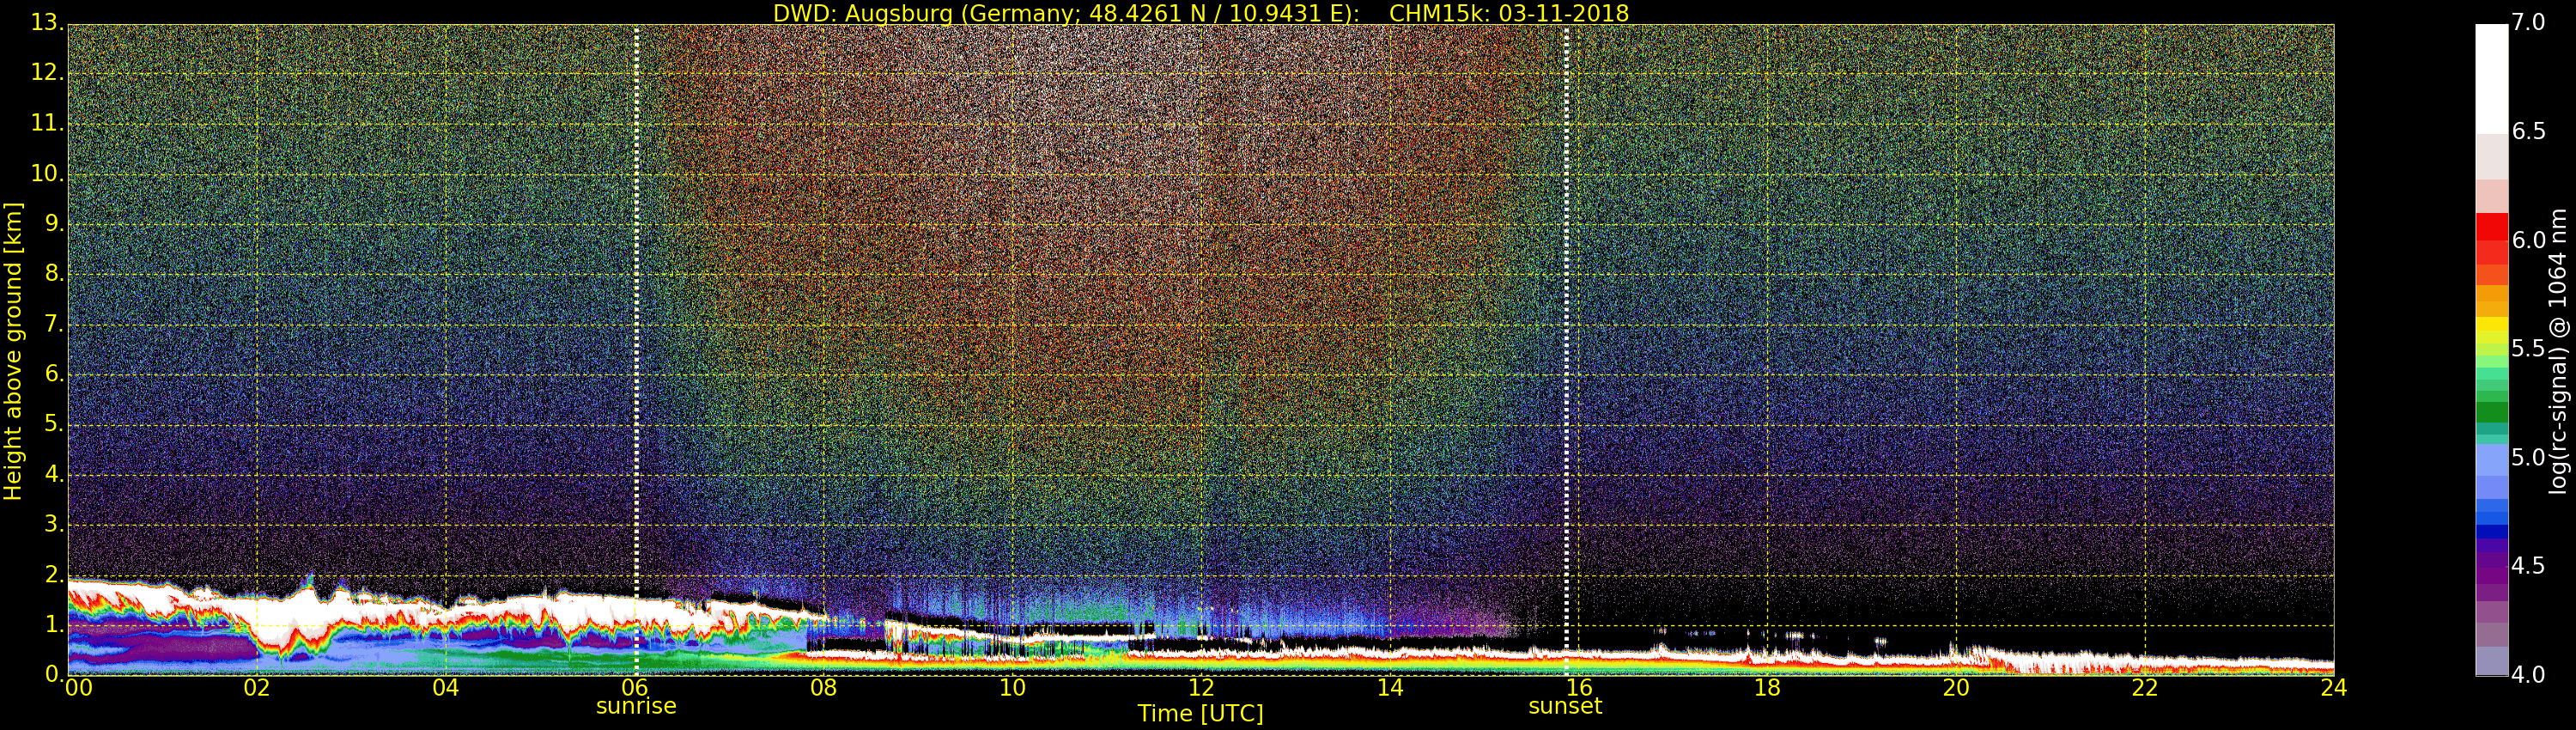2576x730 pixels.
Task: Click time-axis tick label '02'
Action: click(257, 687)
